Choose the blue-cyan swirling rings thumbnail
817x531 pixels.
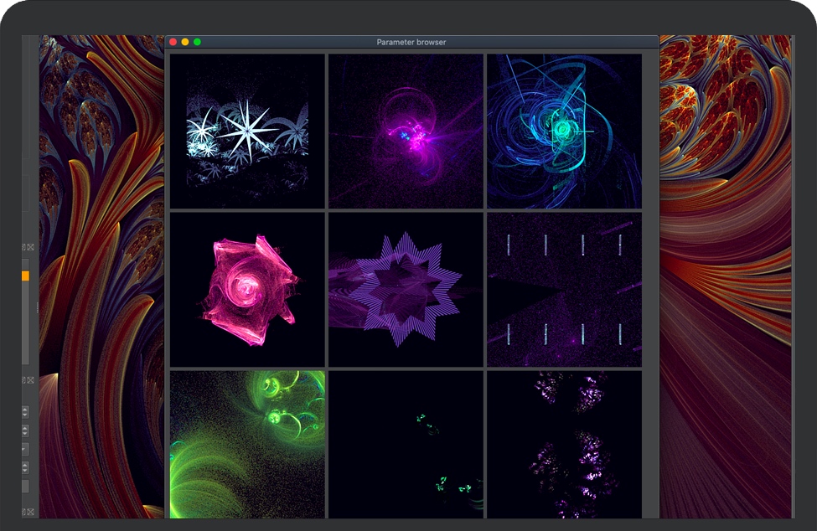(564, 131)
